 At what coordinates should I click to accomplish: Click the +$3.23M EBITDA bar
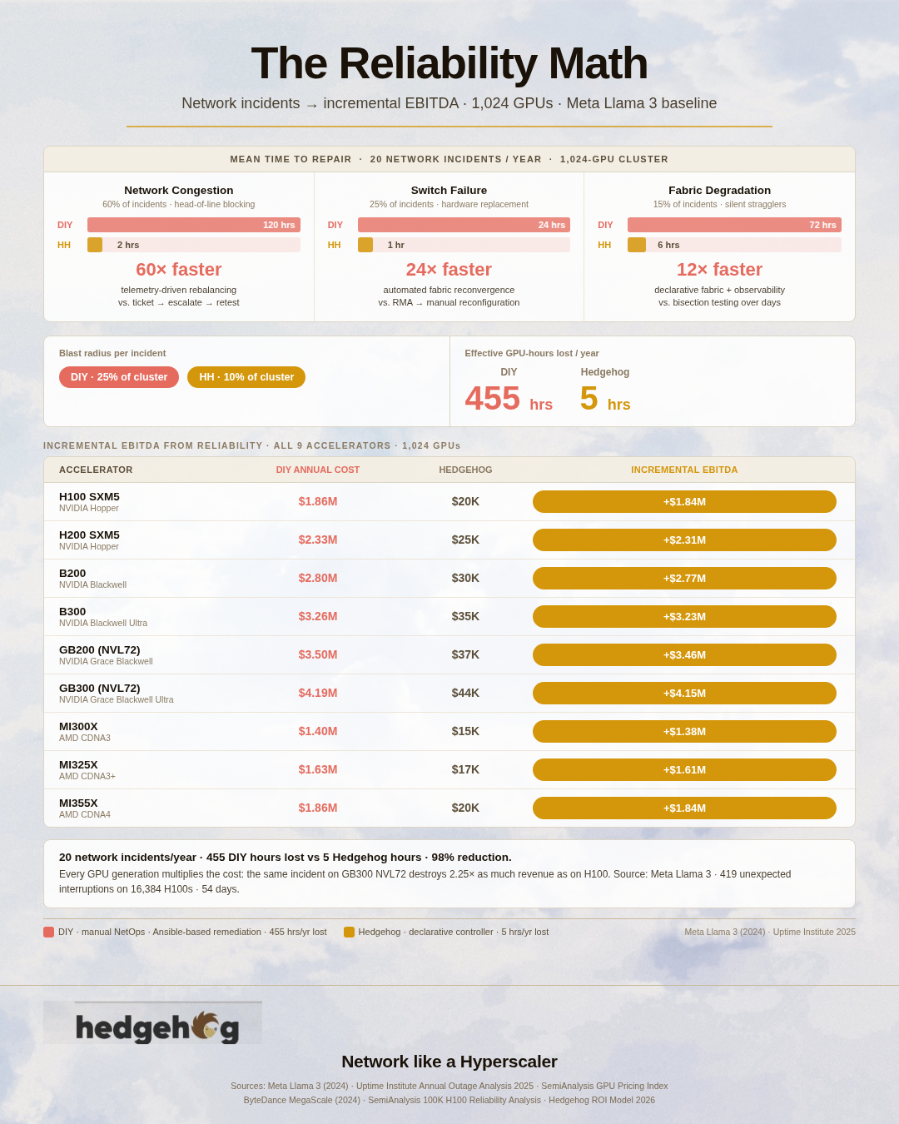coord(684,617)
